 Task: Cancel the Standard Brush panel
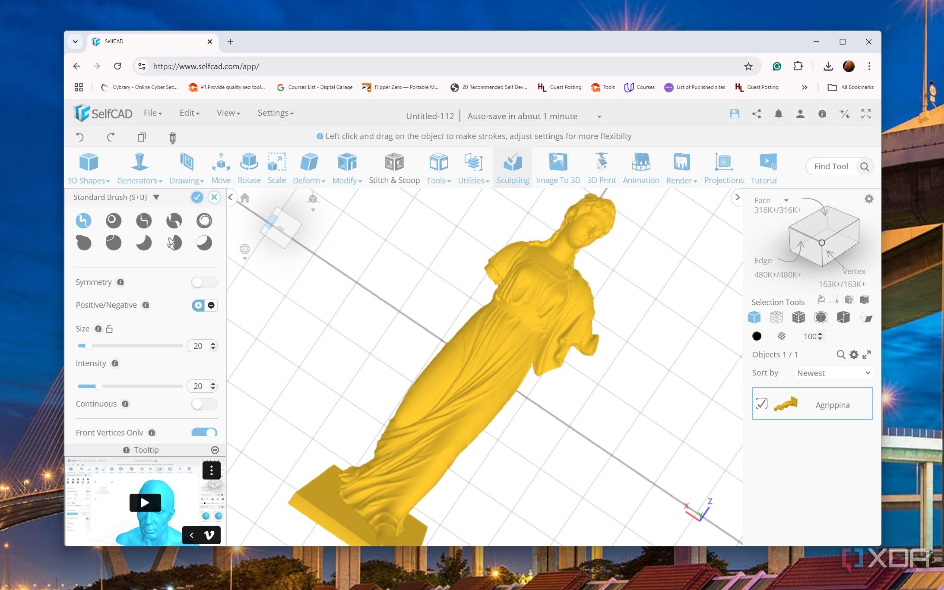point(214,197)
